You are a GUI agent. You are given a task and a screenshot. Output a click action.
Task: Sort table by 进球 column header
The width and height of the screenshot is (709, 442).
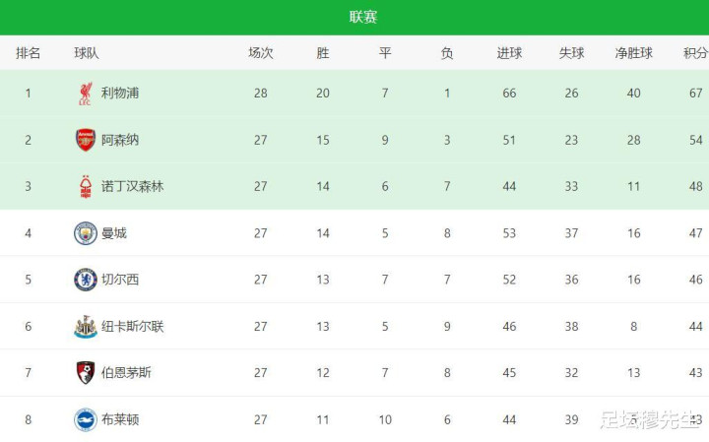tap(509, 53)
